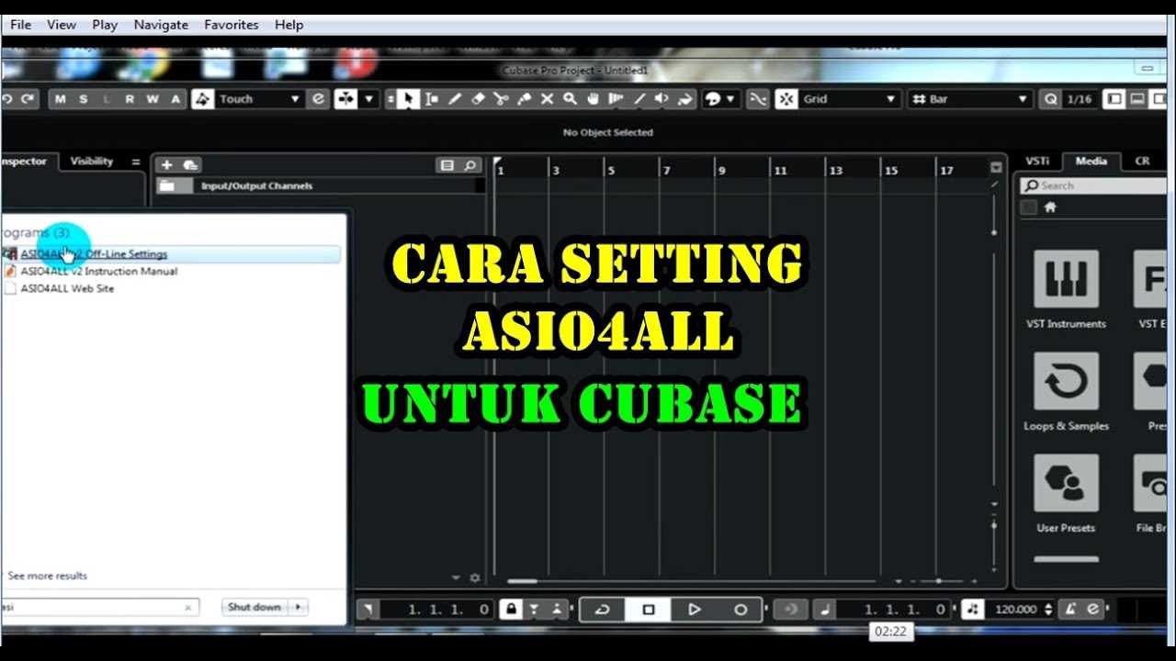Select the Mute X tool
The height and width of the screenshot is (661, 1176).
coord(547,99)
